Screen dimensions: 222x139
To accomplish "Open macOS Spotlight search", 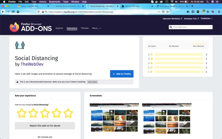I will 207,2.
